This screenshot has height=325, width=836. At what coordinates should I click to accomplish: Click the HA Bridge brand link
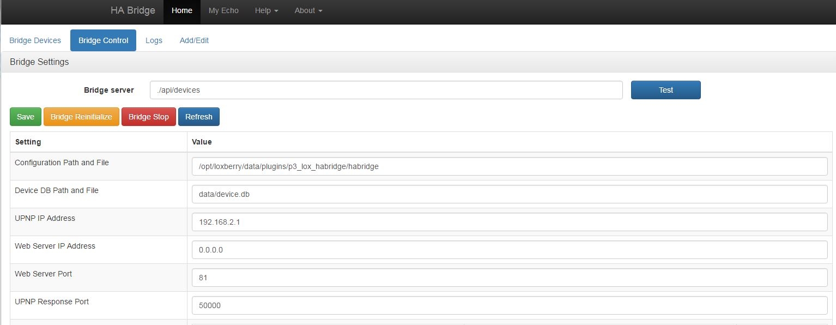pos(132,10)
